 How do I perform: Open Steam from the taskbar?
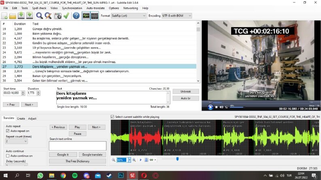(109, 176)
